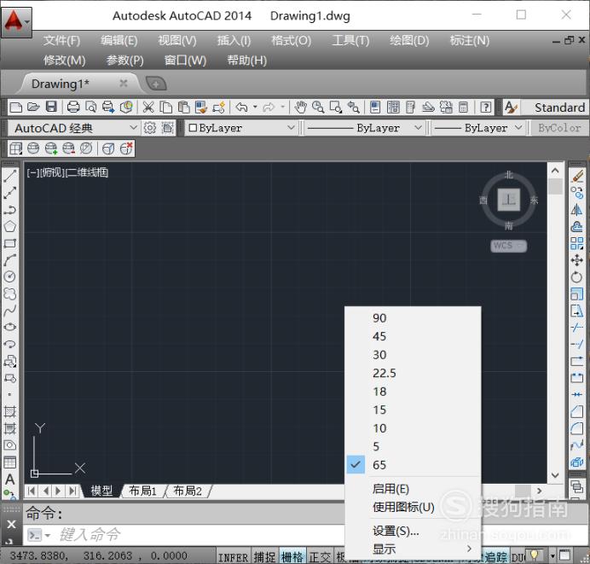Image resolution: width=590 pixels, height=564 pixels.
Task: Open the WCS coordinate system dropdown
Action: [508, 246]
